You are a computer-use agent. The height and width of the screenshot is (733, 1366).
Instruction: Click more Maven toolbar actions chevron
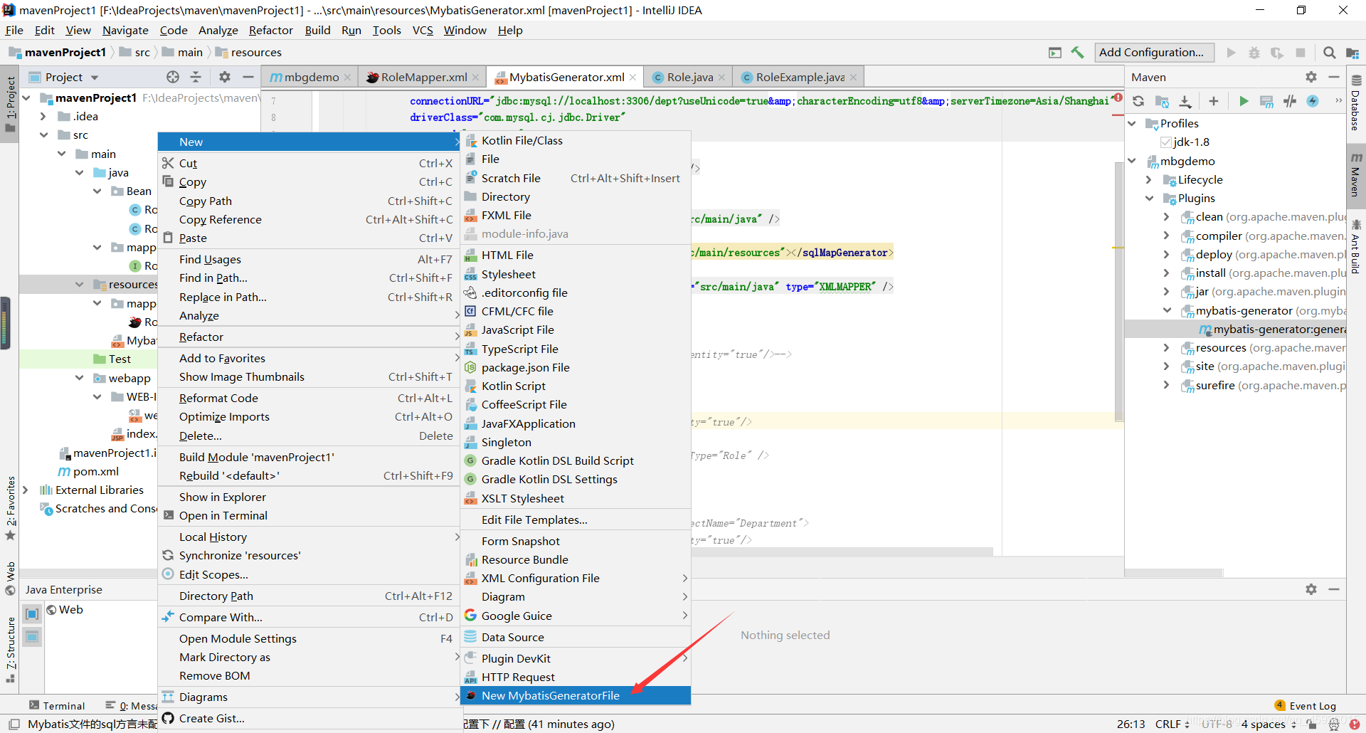pos(1338,101)
